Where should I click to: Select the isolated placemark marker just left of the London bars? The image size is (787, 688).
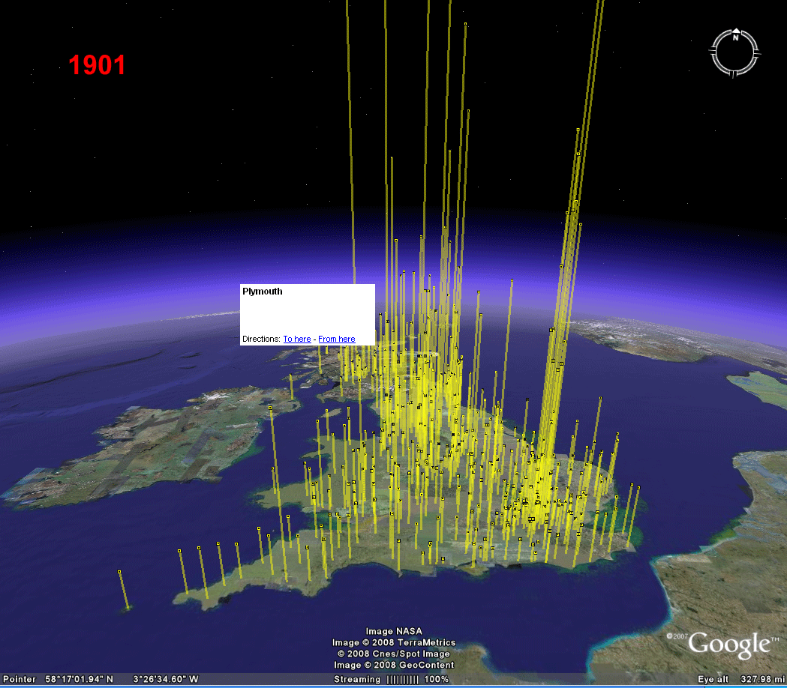512,280
